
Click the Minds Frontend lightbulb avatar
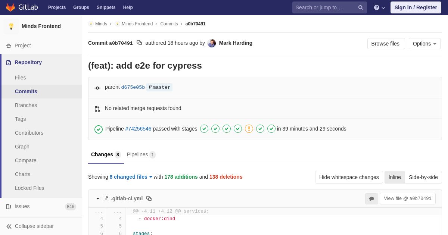[x=11, y=26]
